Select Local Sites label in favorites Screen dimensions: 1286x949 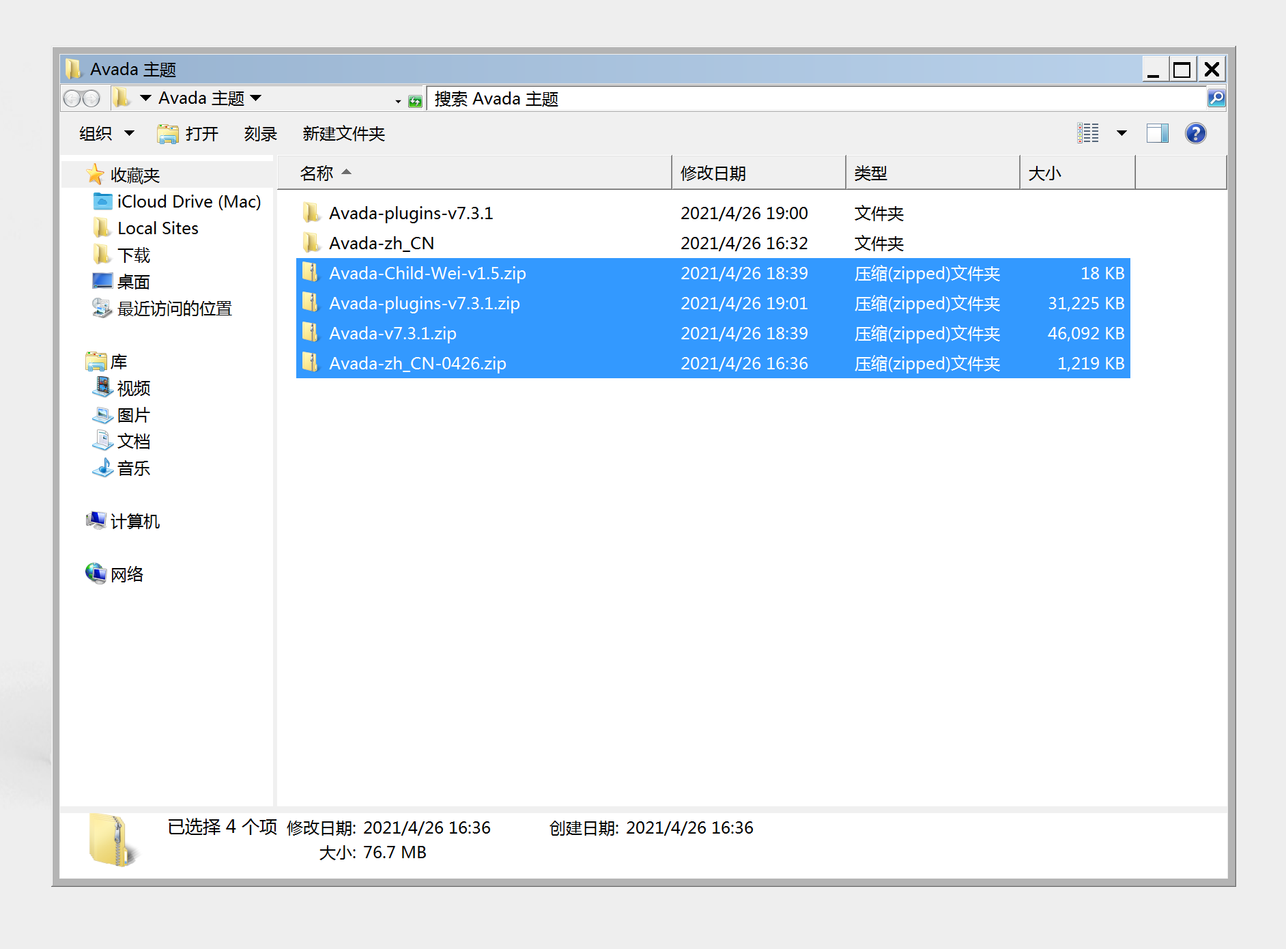(158, 228)
